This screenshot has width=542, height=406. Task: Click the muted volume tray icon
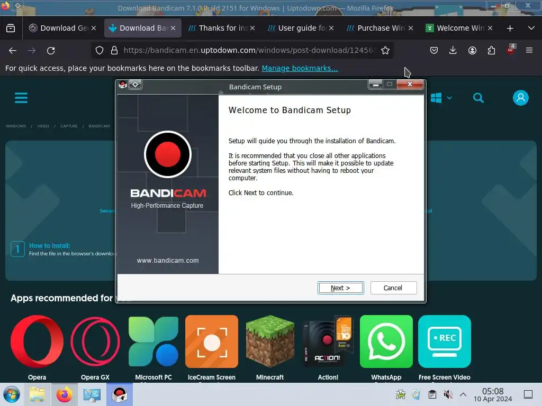pyautogui.click(x=448, y=394)
